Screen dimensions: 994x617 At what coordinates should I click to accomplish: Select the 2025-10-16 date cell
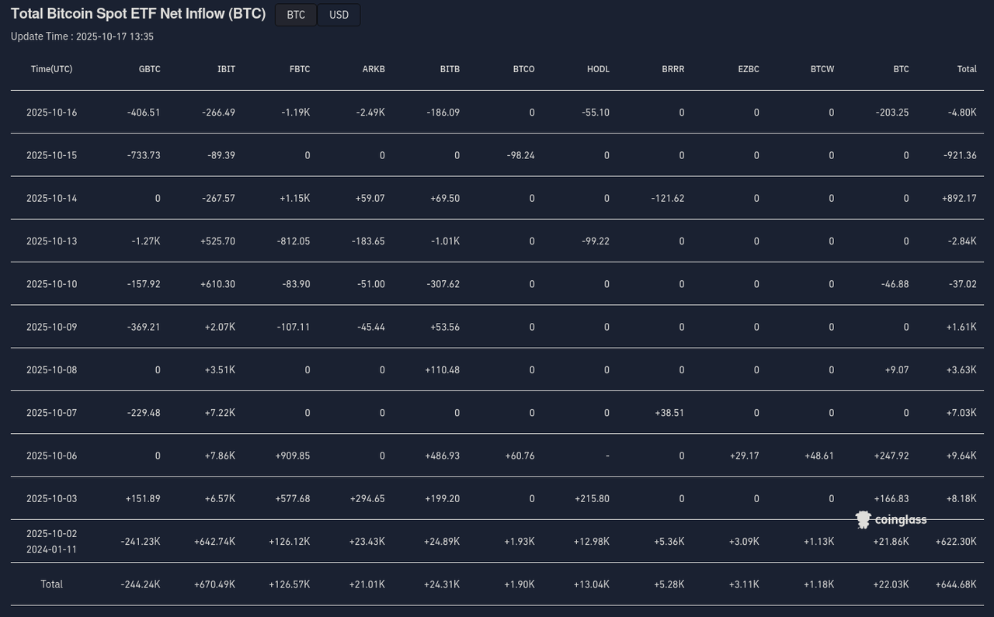click(52, 113)
